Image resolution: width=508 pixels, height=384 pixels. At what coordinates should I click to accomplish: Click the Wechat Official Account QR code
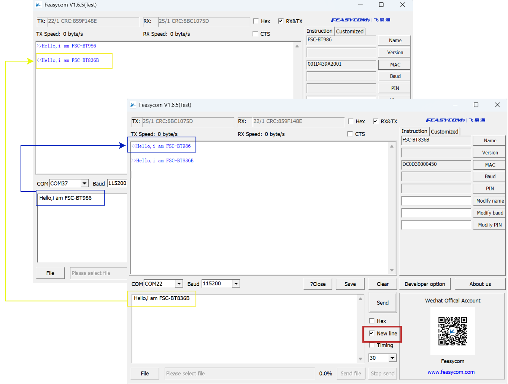452,331
